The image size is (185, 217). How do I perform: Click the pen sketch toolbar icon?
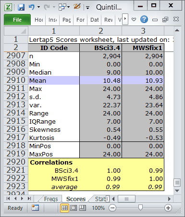77,7
